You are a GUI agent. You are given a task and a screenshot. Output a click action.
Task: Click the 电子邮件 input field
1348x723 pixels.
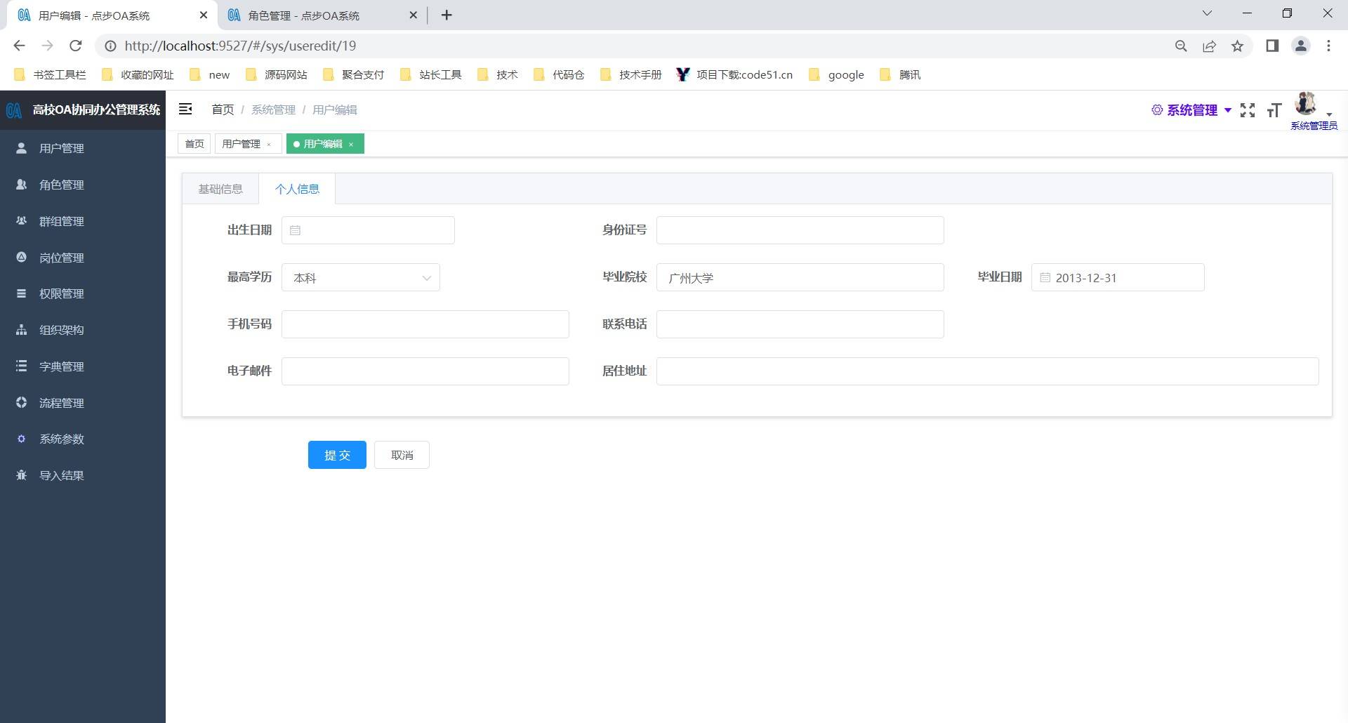425,371
